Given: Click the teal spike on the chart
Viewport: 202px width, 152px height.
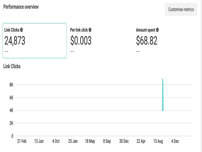Looking at the screenshot, I should click(x=163, y=95).
